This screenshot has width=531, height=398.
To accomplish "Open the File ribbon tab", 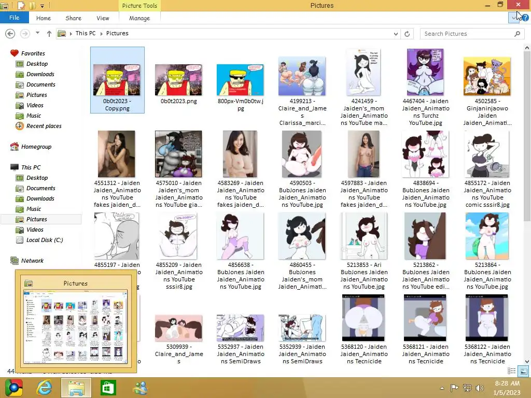I will tap(14, 18).
